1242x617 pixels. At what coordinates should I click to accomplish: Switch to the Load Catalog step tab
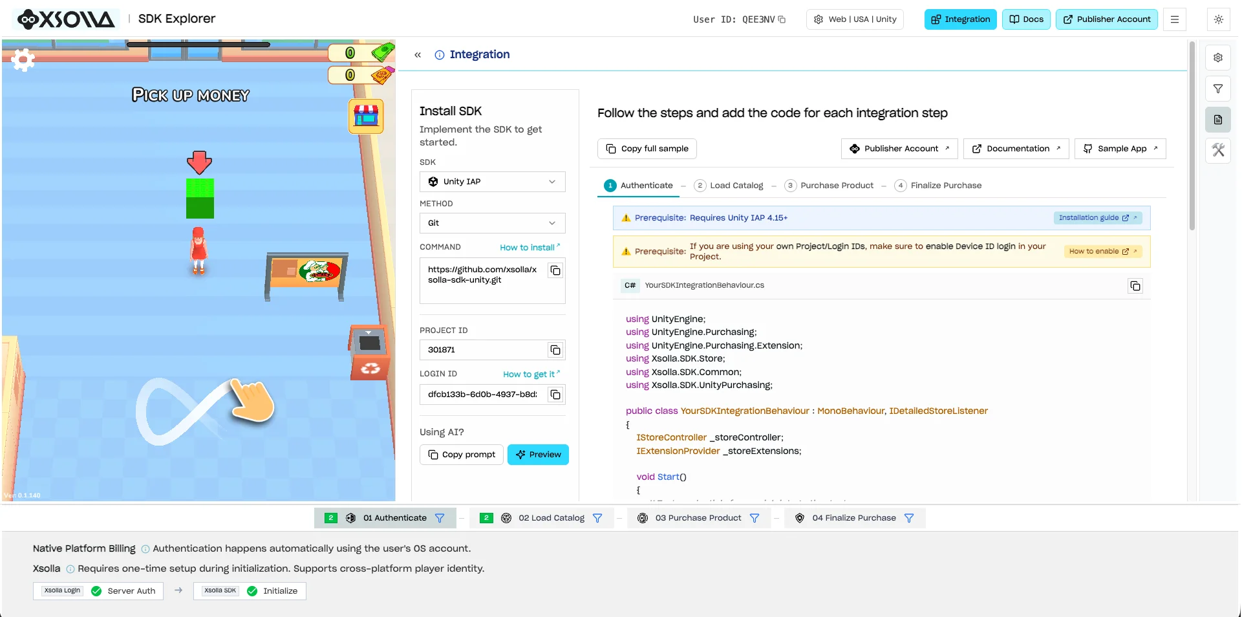point(729,186)
